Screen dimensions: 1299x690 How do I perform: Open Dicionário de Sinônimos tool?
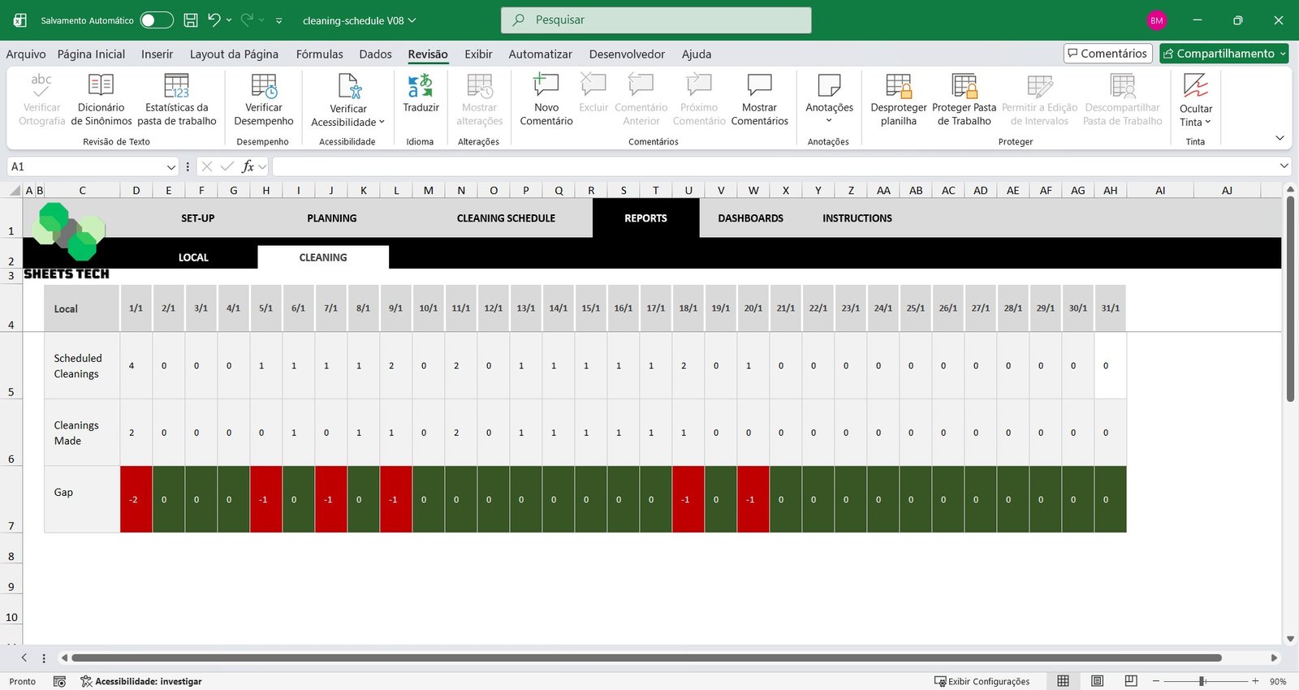[101, 86]
